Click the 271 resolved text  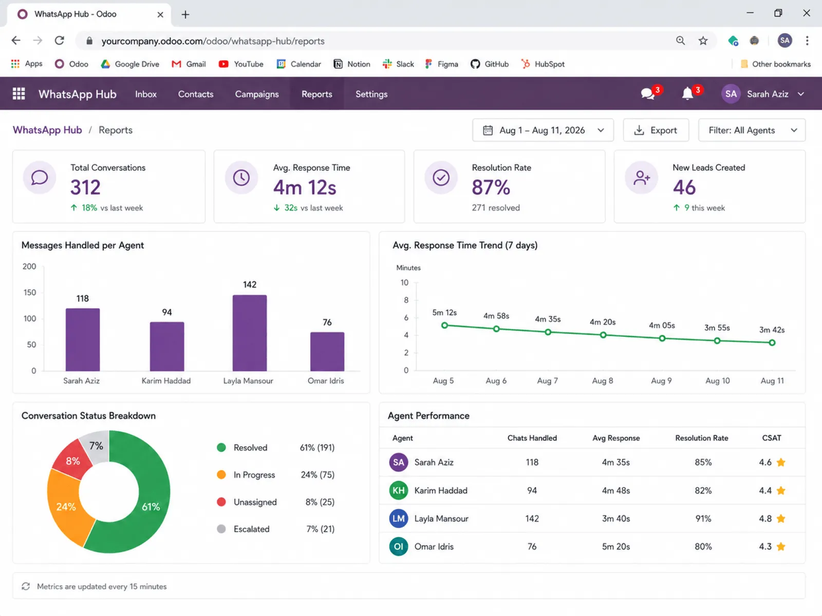click(x=496, y=207)
